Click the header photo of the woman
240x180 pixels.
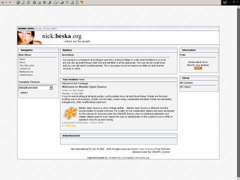pyautogui.click(x=29, y=38)
